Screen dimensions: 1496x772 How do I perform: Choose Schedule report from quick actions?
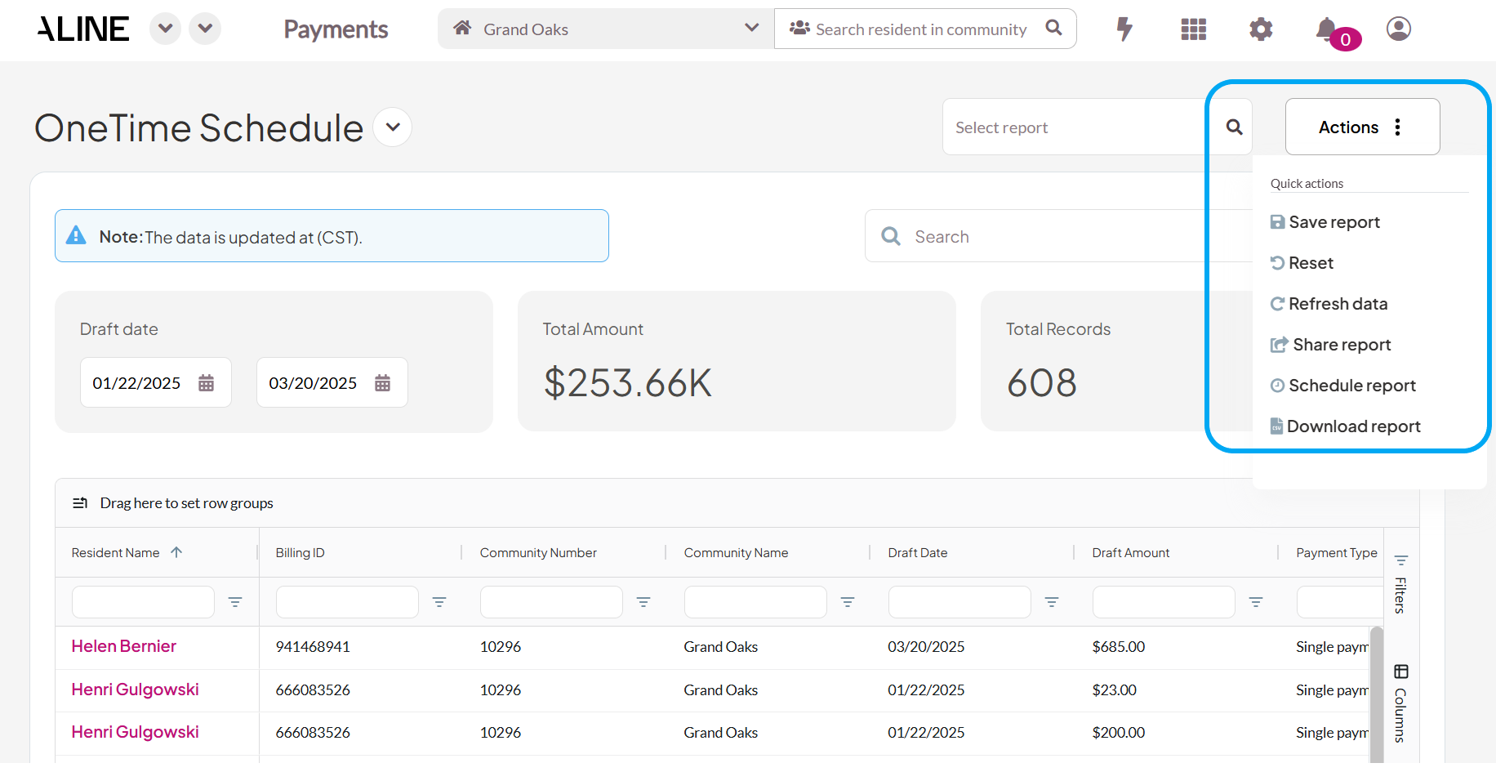pos(1342,386)
